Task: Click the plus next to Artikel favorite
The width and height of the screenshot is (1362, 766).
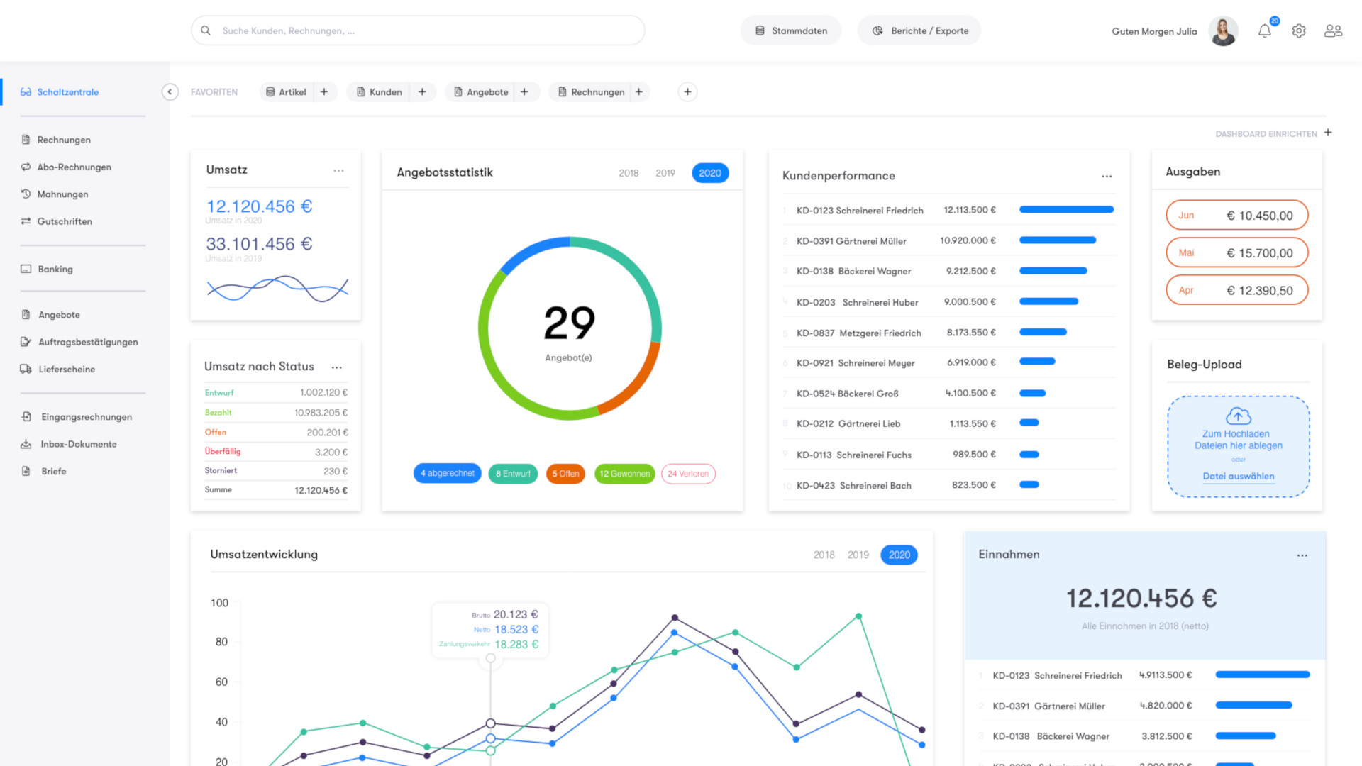Action: tap(324, 92)
